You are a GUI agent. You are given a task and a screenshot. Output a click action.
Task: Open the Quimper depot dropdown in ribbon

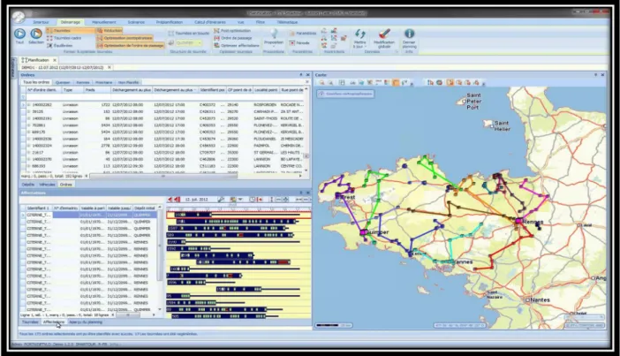[189, 42]
